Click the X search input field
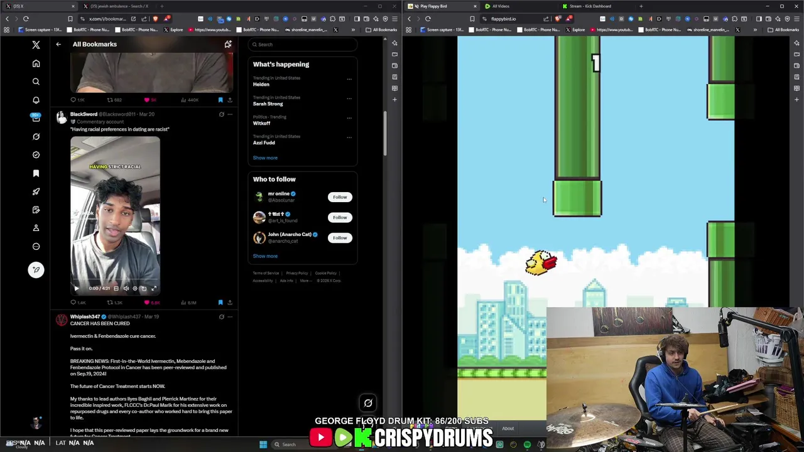Viewport: 804px width, 452px height. 303,45
